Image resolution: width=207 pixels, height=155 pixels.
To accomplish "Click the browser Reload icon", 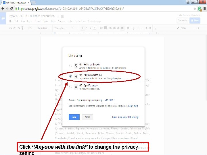I will point(11,9).
